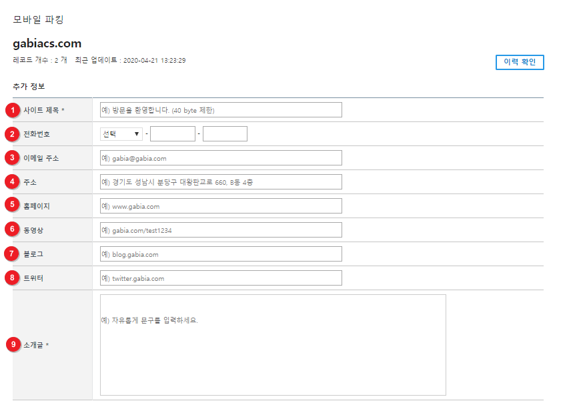Click the 이력 확인 button

(520, 62)
